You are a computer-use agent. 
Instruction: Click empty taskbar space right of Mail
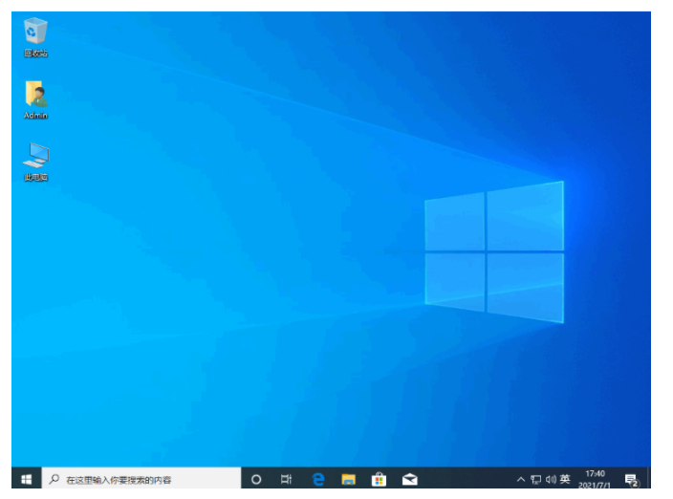pyautogui.click(x=468, y=479)
